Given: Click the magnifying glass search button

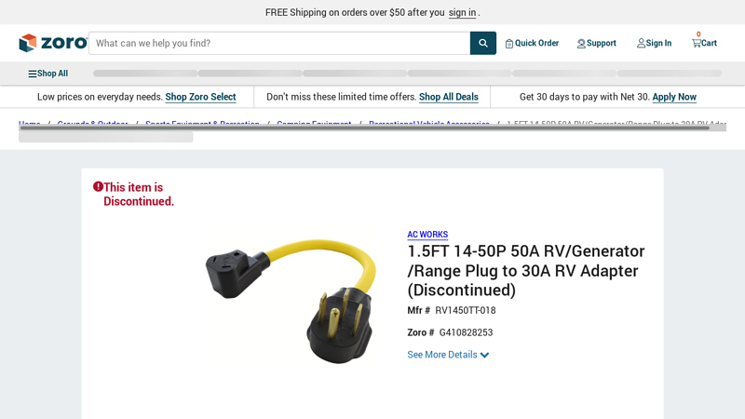Looking at the screenshot, I should tap(482, 43).
